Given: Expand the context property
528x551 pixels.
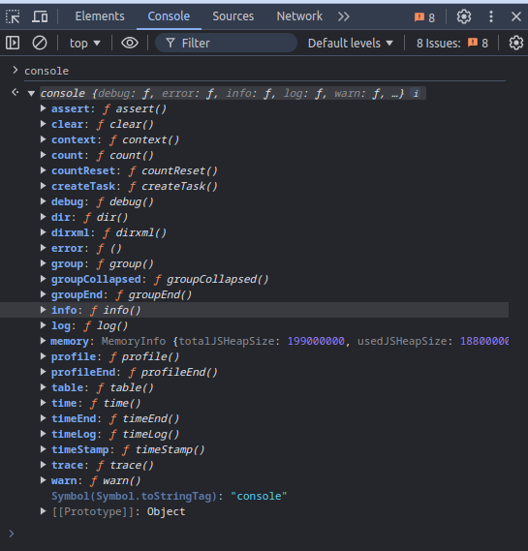Looking at the screenshot, I should pyautogui.click(x=44, y=139).
